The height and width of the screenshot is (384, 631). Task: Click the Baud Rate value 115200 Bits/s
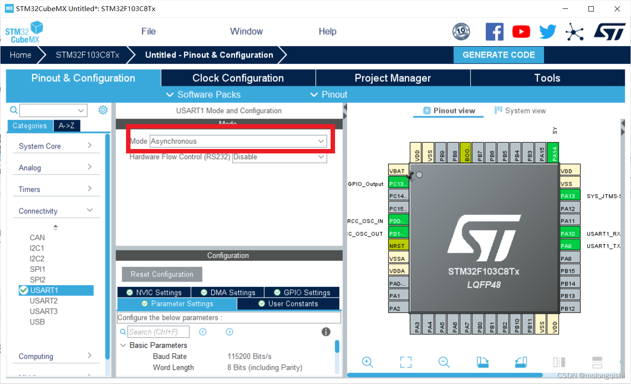click(249, 357)
